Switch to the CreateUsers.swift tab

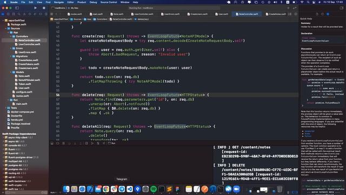point(197,14)
